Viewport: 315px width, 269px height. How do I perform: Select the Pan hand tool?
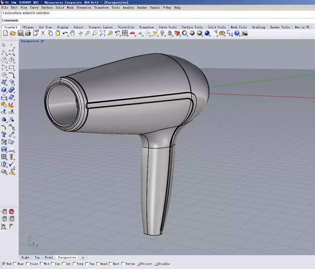pos(73,33)
